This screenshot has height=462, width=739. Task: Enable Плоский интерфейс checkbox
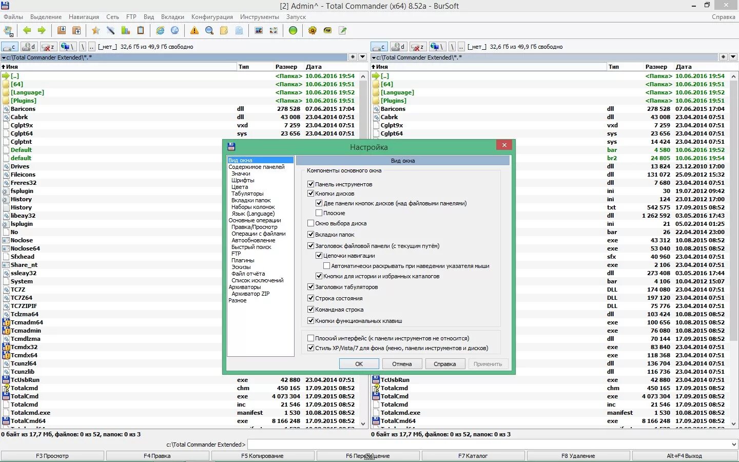(x=310, y=338)
